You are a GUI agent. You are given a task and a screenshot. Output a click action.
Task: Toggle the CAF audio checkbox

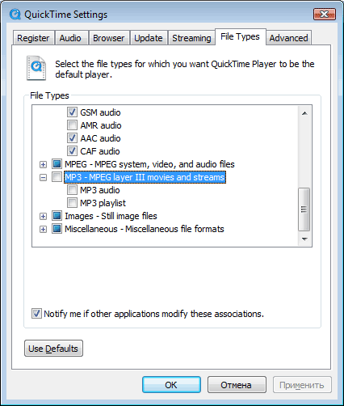coord(72,151)
